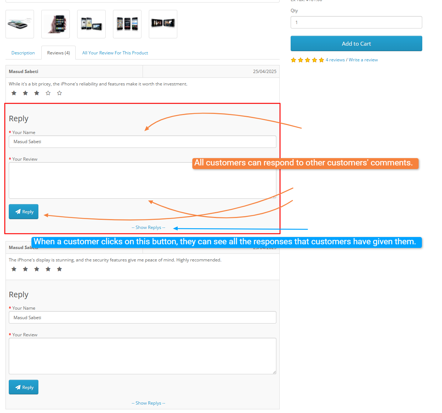Expand Show Replys under the first review
442x413 pixels.
148,227
